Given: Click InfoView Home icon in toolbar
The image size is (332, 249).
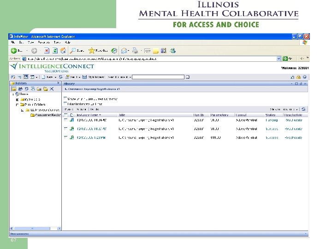Looking at the screenshot, I should tap(13, 77).
